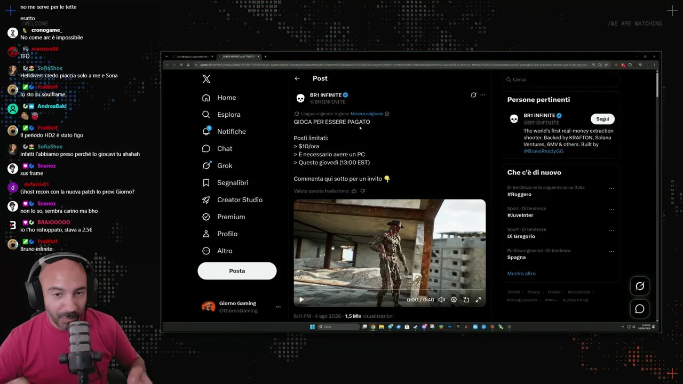Click the BR1 INFINITE skull avatar on post
The width and height of the screenshot is (683, 384).
point(300,98)
